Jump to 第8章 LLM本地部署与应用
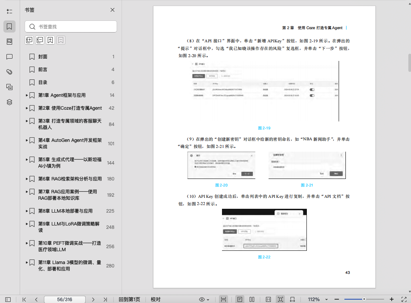The width and height of the screenshot is (411, 303). coord(65,211)
